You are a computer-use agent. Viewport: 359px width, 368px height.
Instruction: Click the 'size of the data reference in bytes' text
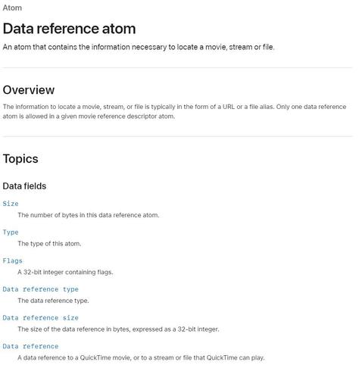click(118, 329)
